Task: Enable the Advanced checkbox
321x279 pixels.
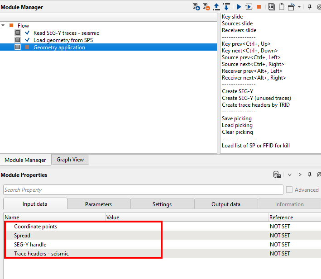Action: point(289,190)
